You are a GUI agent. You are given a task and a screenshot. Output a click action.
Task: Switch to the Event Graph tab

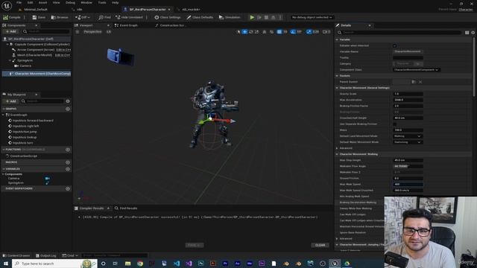click(x=126, y=25)
